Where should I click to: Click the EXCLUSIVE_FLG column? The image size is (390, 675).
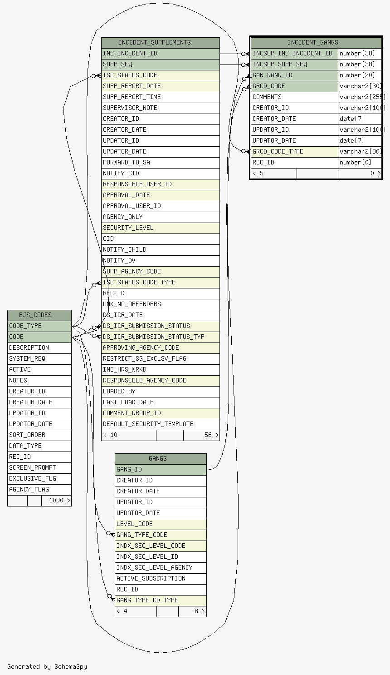[39, 479]
